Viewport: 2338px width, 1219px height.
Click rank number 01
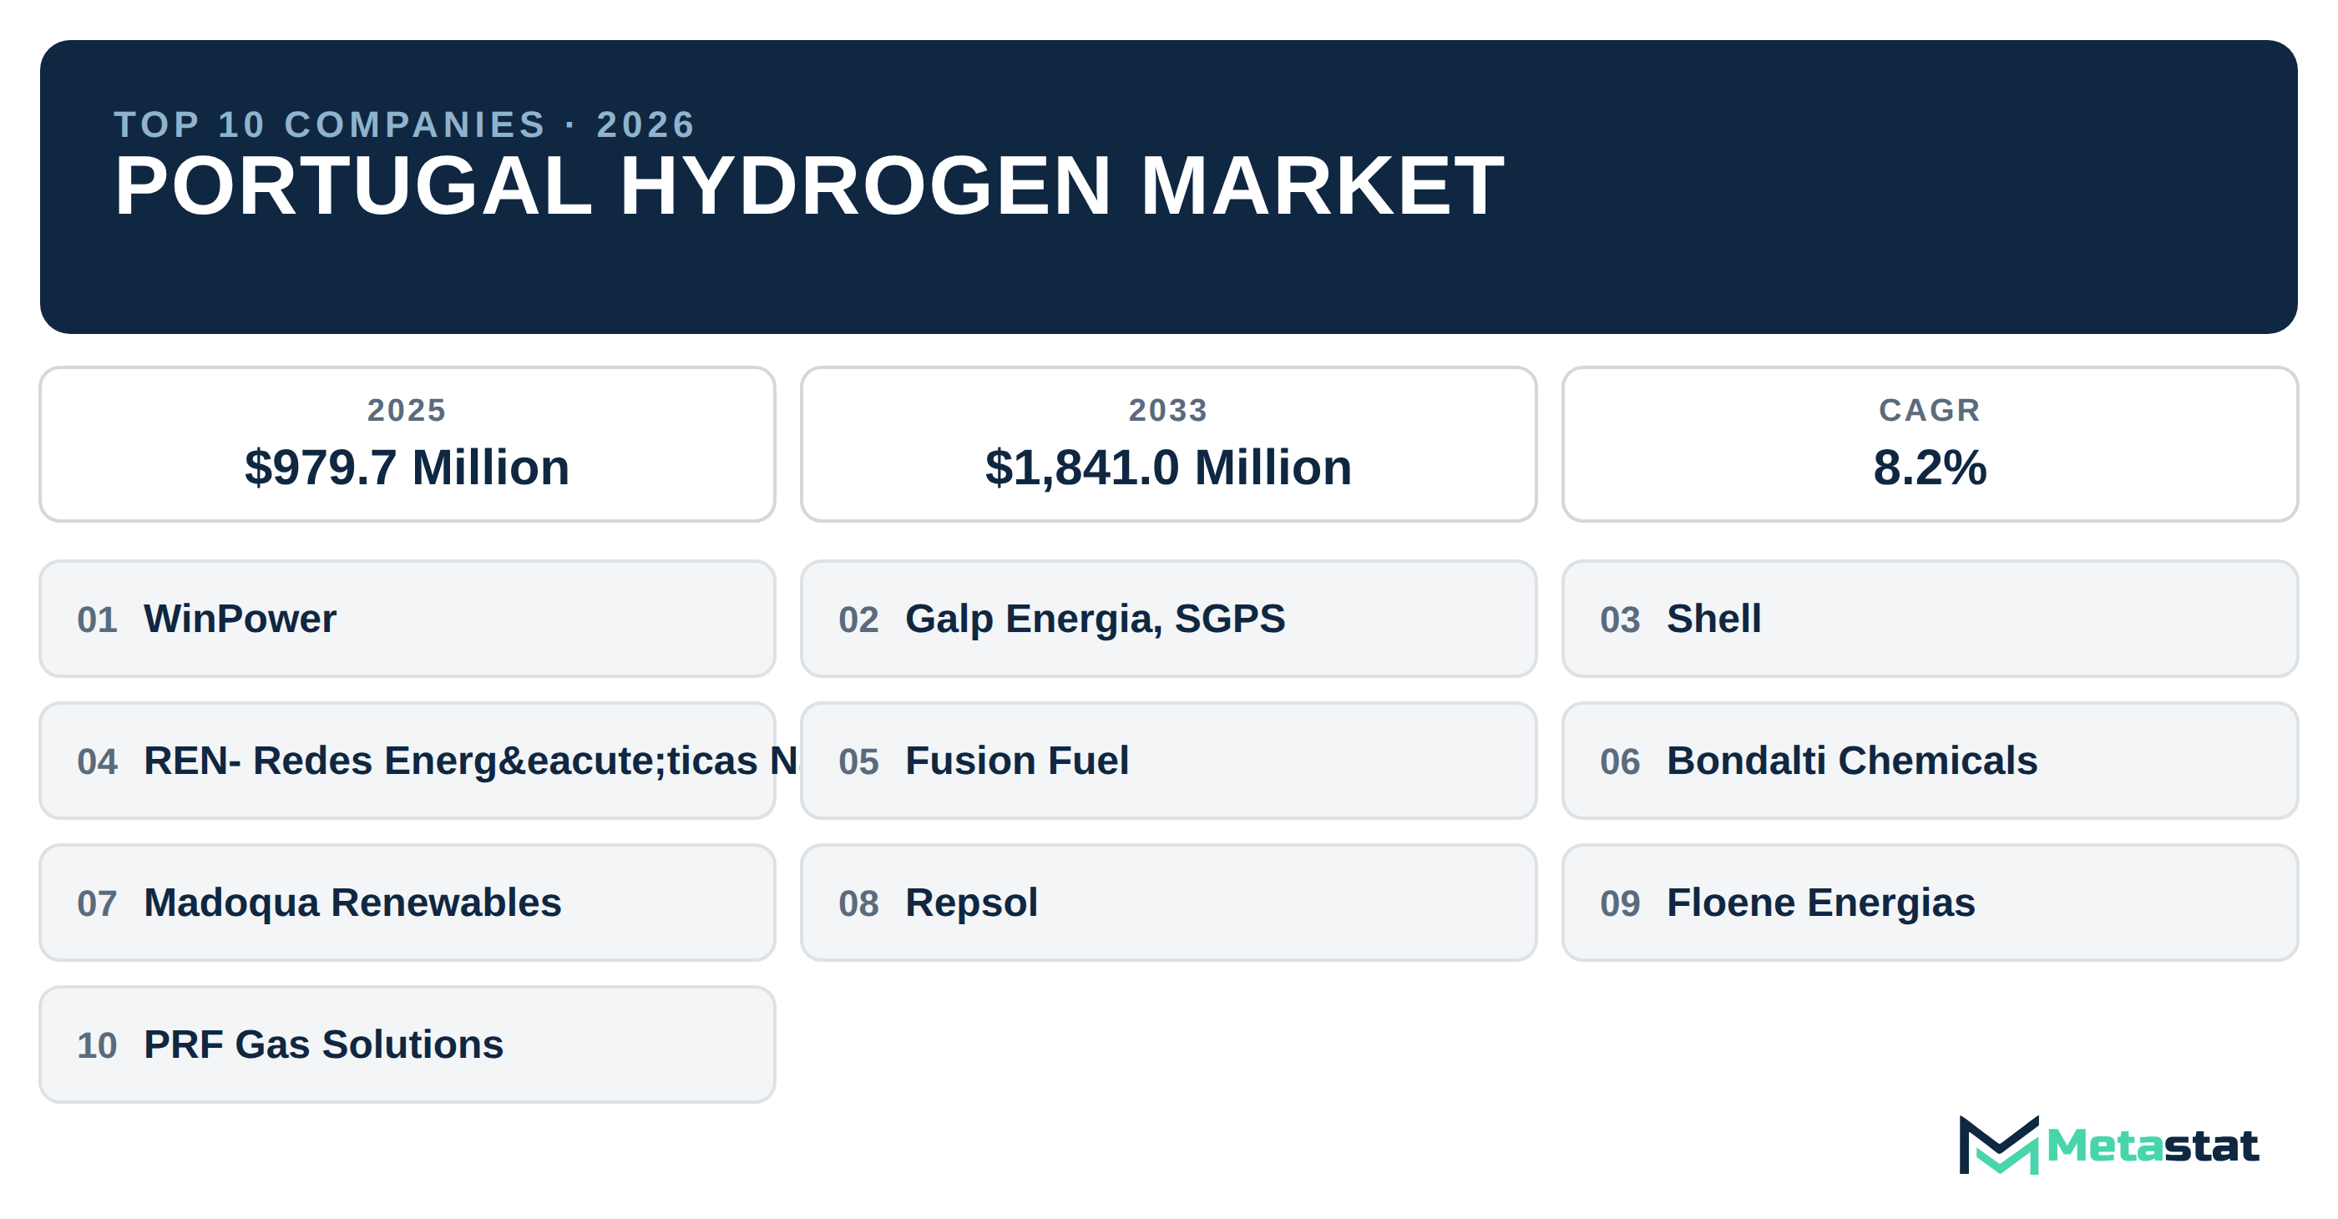click(97, 620)
